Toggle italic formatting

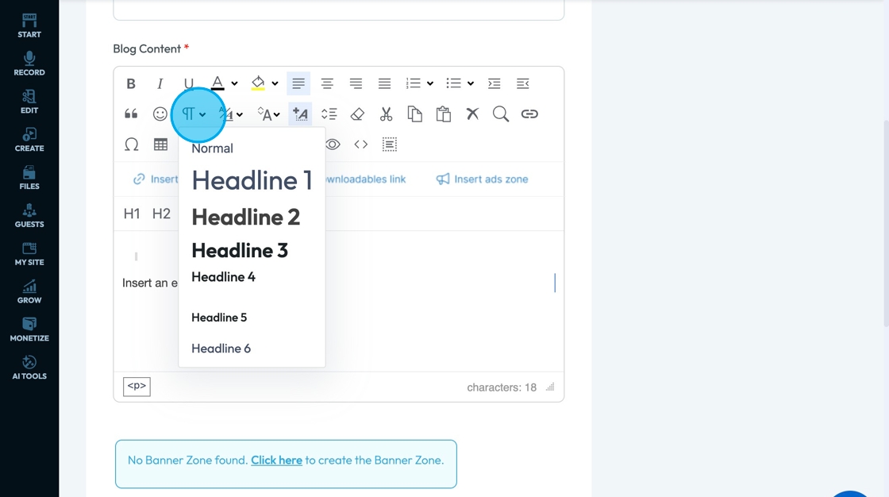[160, 84]
